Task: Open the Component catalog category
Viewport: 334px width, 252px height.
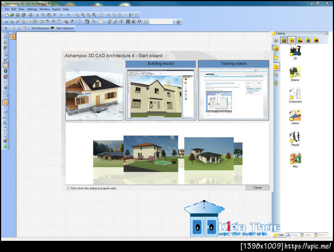Action: (295, 95)
